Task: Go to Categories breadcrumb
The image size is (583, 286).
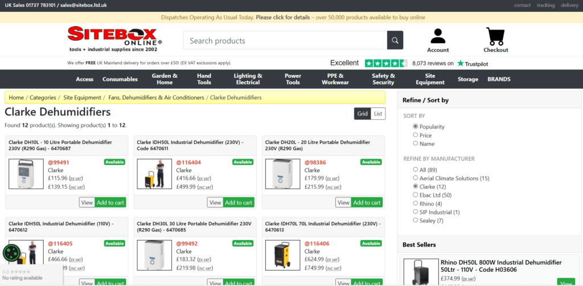Action: point(43,97)
